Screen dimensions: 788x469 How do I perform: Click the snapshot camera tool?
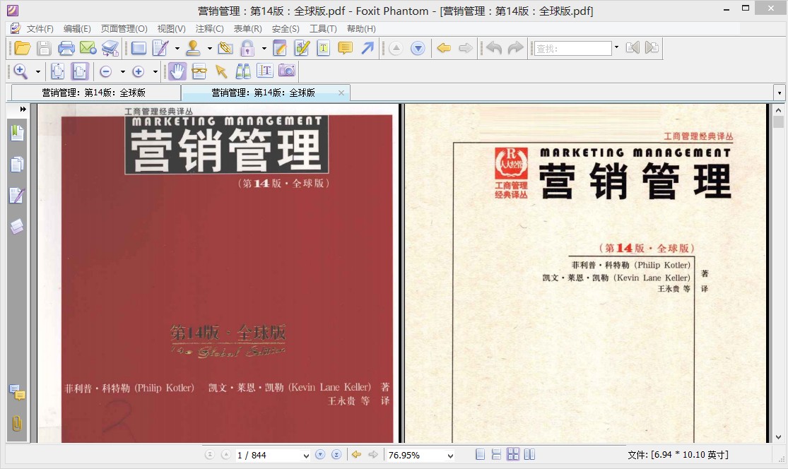click(287, 71)
